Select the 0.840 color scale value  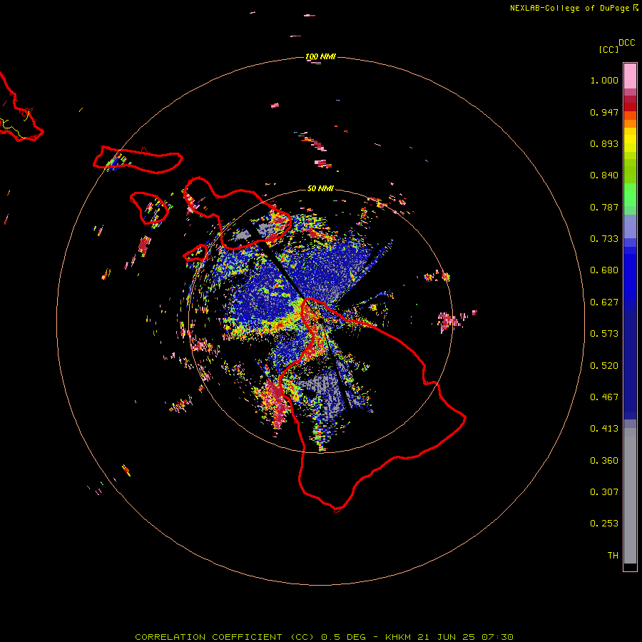604,175
